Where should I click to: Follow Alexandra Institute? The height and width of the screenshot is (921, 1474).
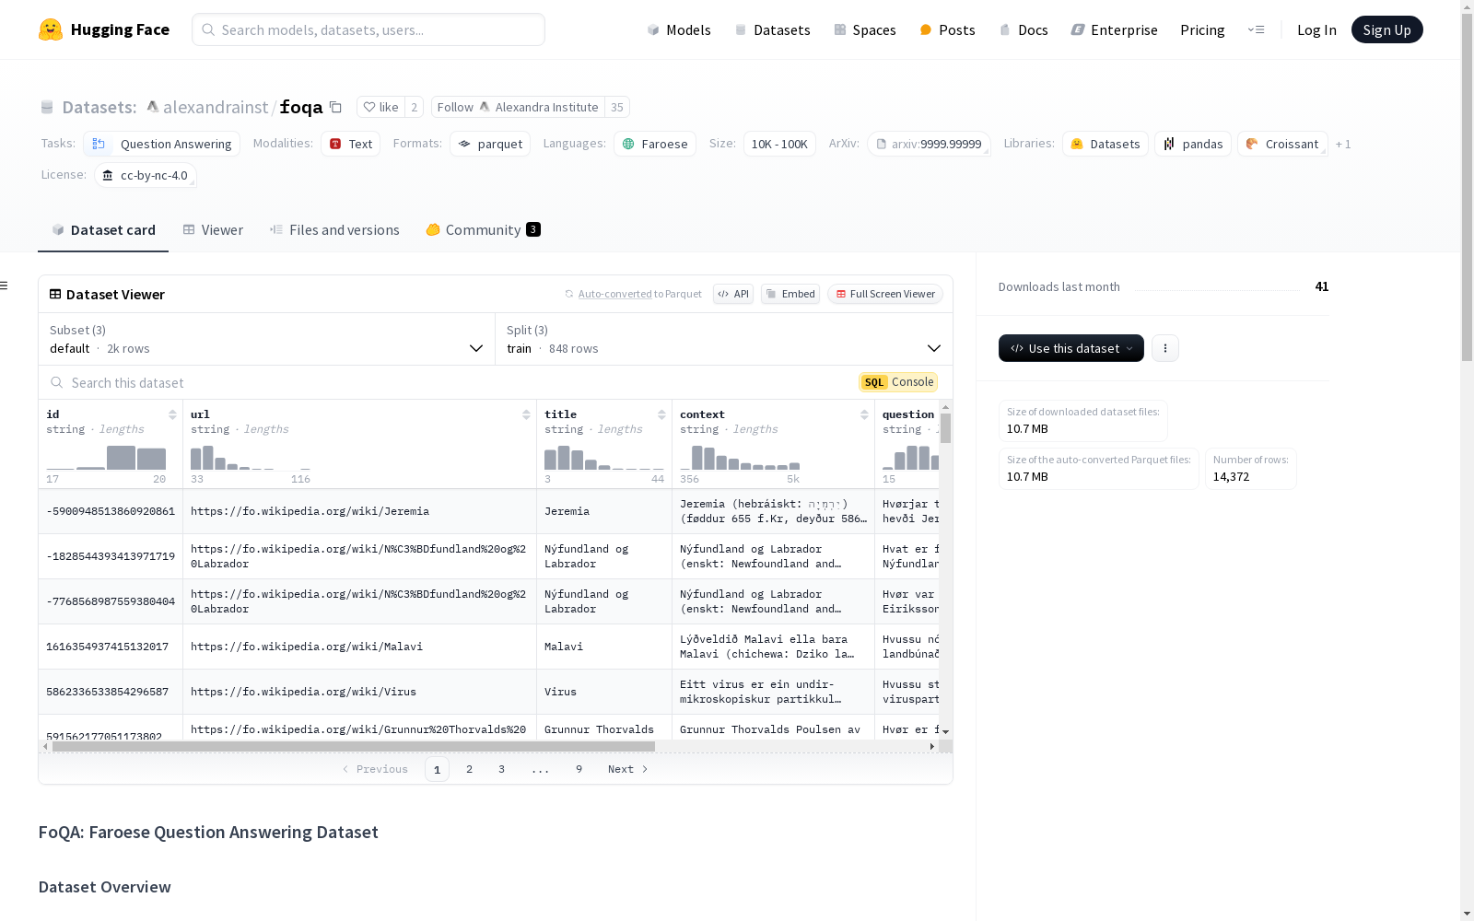click(518, 107)
